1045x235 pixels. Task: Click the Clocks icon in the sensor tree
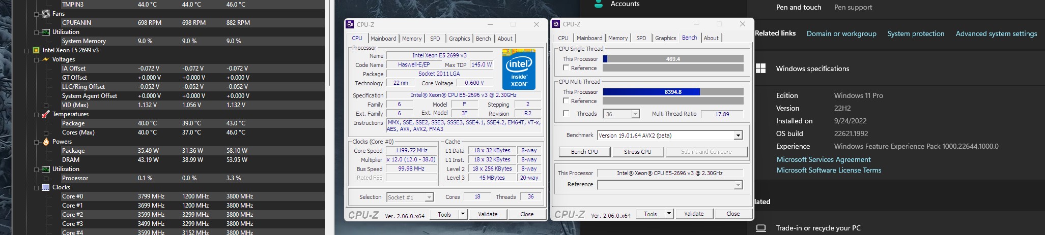pyautogui.click(x=46, y=187)
